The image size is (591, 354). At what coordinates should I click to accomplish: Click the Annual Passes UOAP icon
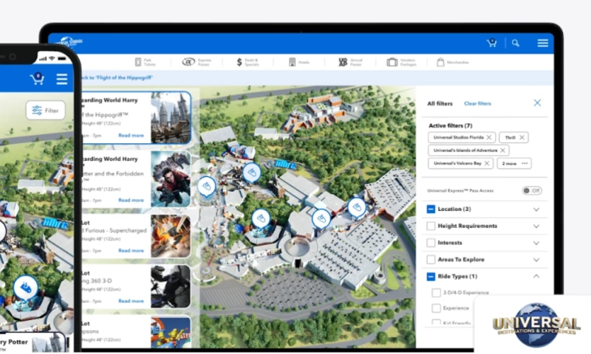pyautogui.click(x=343, y=62)
